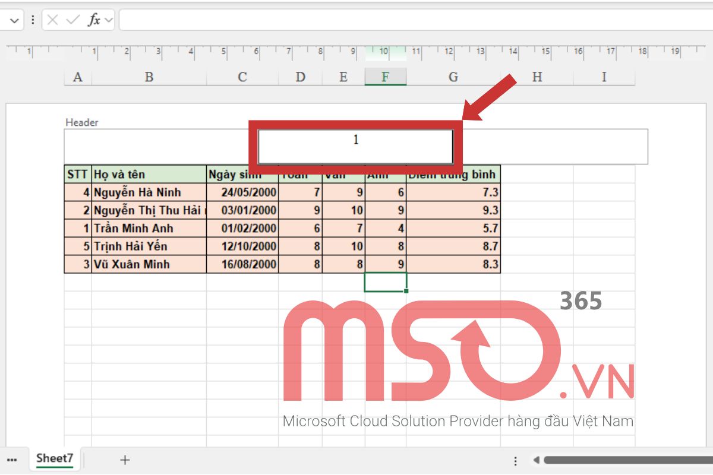713x475 pixels.
Task: Select the cell 'Nguyễn Hà Ninh'
Action: tap(149, 192)
